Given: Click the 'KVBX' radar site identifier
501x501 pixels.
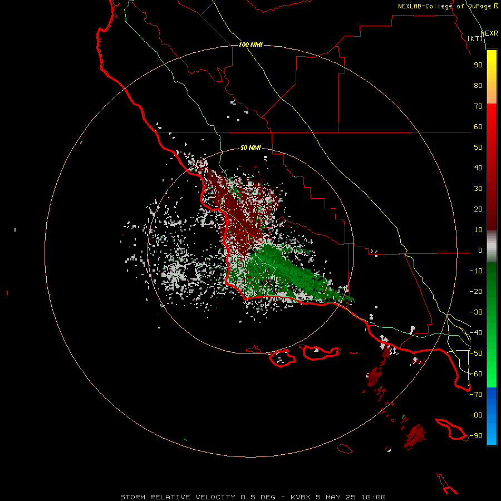Looking at the screenshot, I should tap(301, 497).
